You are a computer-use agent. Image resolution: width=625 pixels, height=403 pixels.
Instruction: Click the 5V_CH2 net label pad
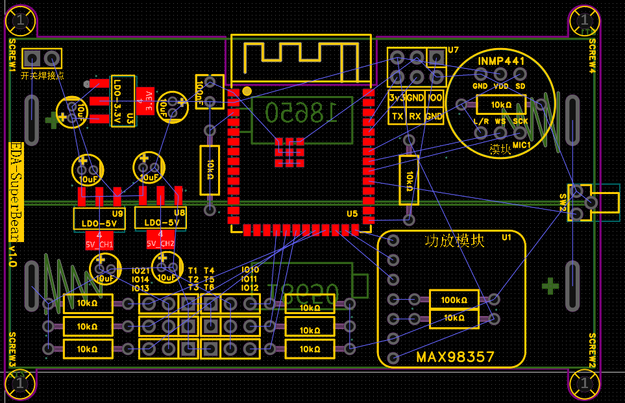click(x=160, y=239)
